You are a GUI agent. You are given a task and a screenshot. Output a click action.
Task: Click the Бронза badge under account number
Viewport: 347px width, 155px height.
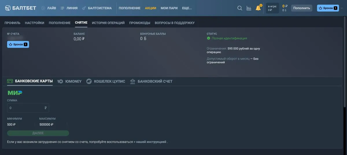(x=18, y=44)
